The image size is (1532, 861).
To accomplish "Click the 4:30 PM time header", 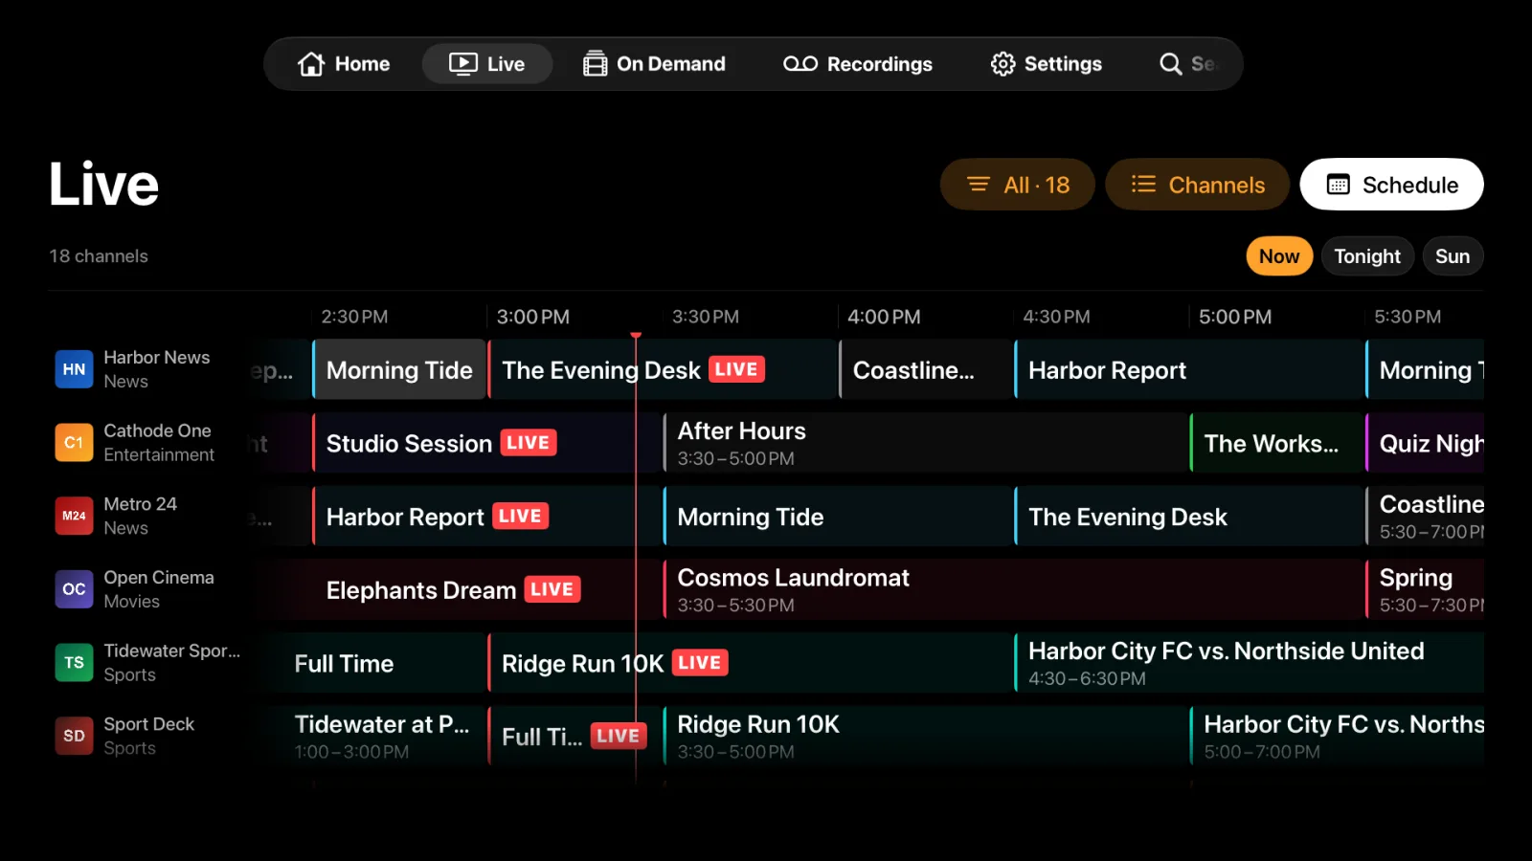I will coord(1056,317).
